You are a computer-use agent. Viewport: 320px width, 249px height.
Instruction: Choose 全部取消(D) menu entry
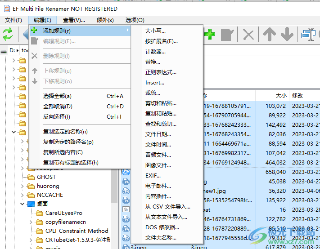[80, 107]
